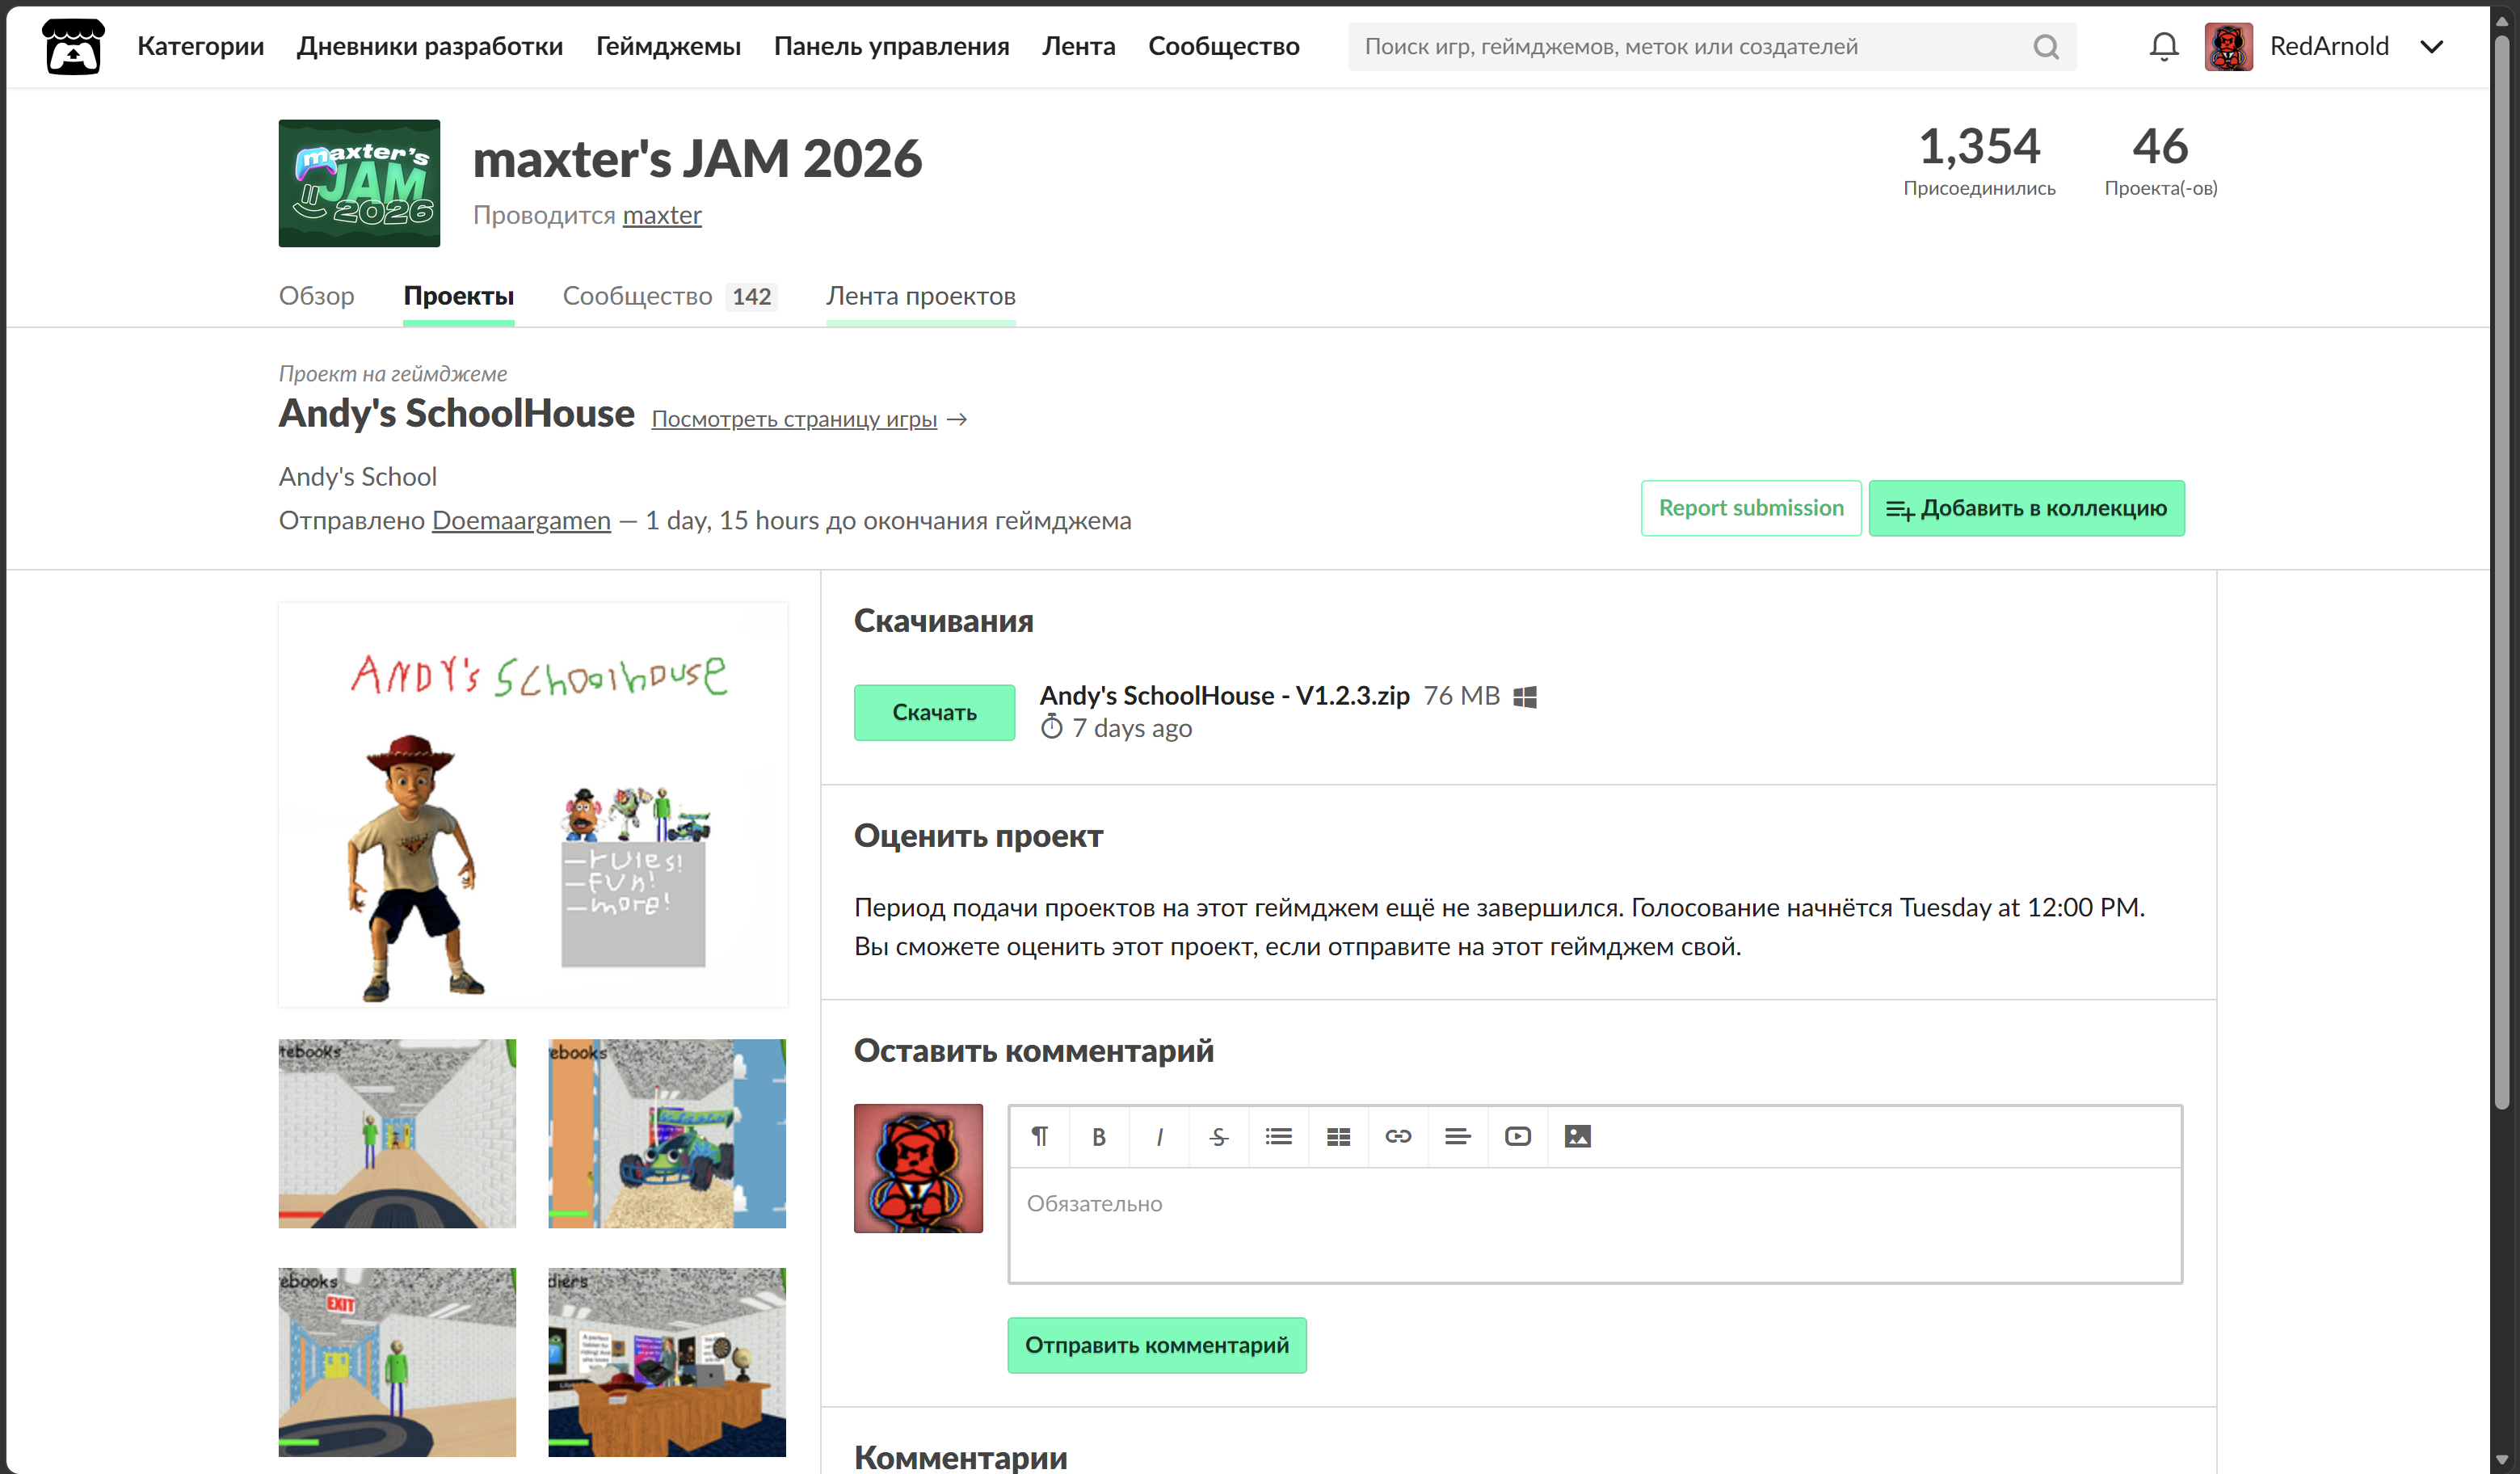This screenshot has height=1474, width=2520.
Task: Open Doemaargamen's profile link
Action: pos(521,520)
